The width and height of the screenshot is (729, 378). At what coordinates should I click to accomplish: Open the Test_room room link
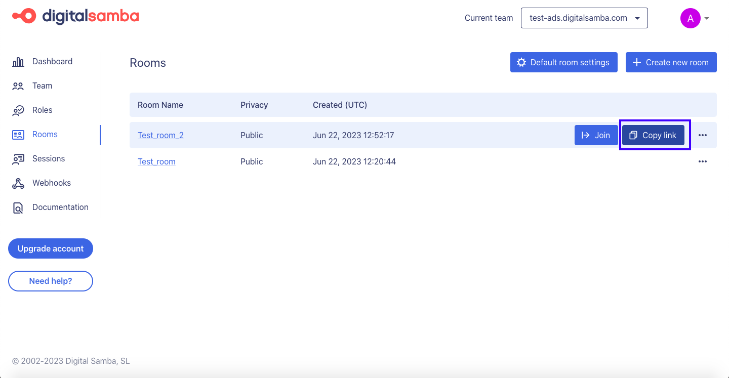156,161
